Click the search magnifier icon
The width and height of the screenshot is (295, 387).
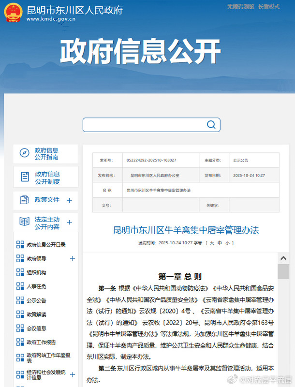coord(211,125)
